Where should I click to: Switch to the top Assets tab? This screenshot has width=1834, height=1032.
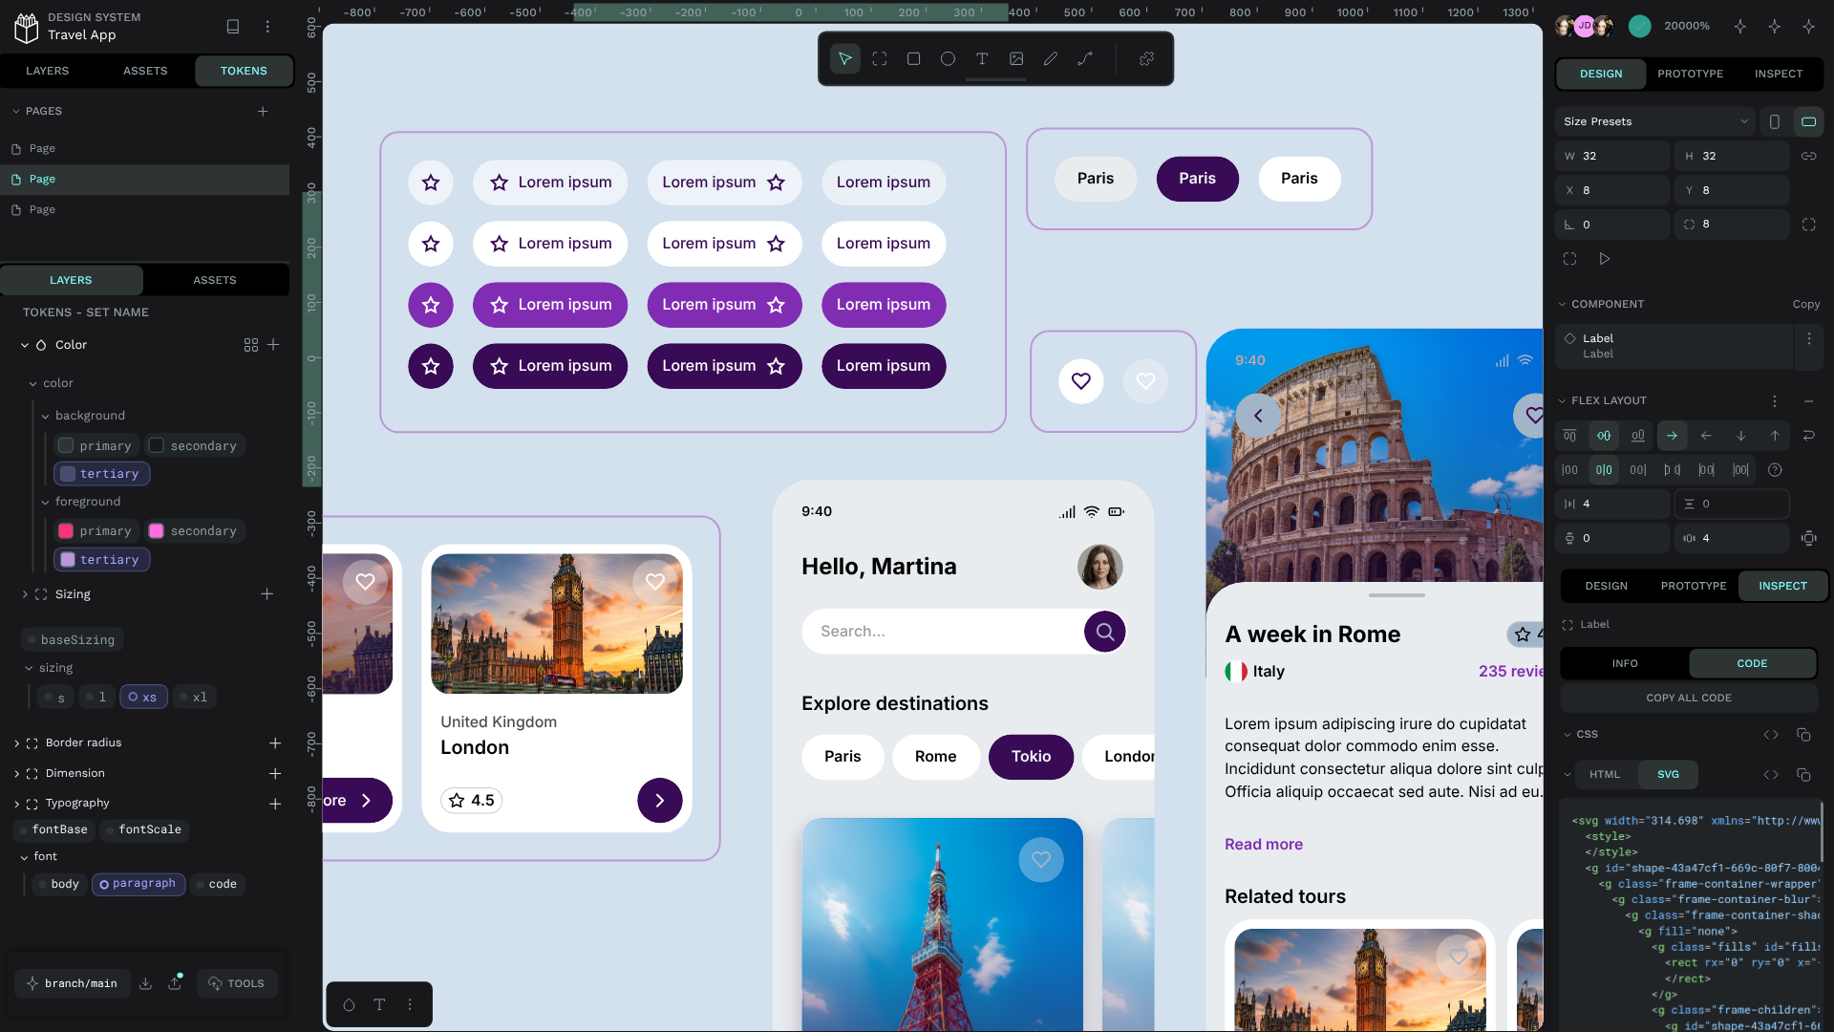tap(145, 71)
